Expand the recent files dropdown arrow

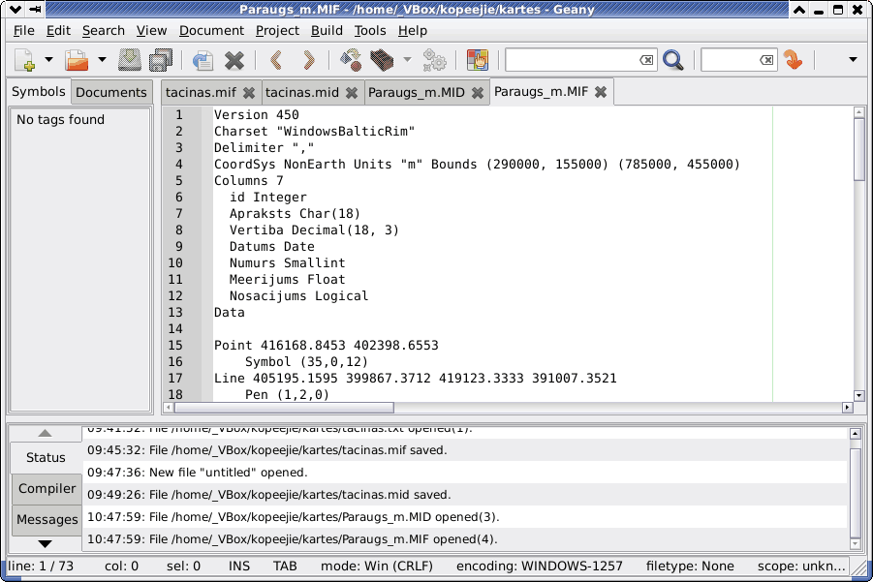(x=102, y=59)
